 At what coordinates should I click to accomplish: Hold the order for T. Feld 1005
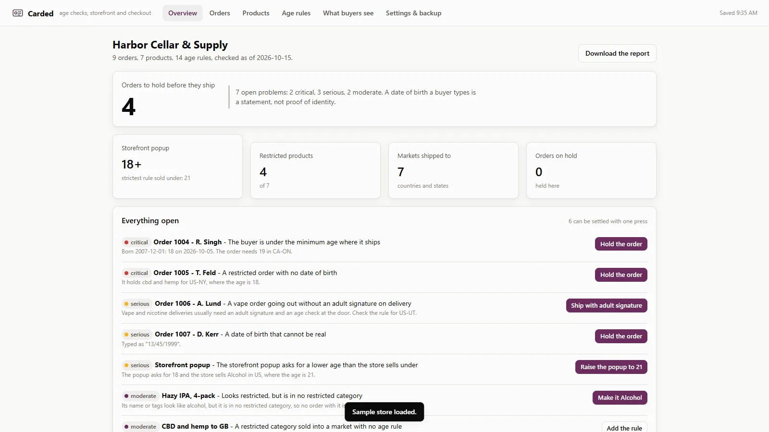pyautogui.click(x=621, y=275)
